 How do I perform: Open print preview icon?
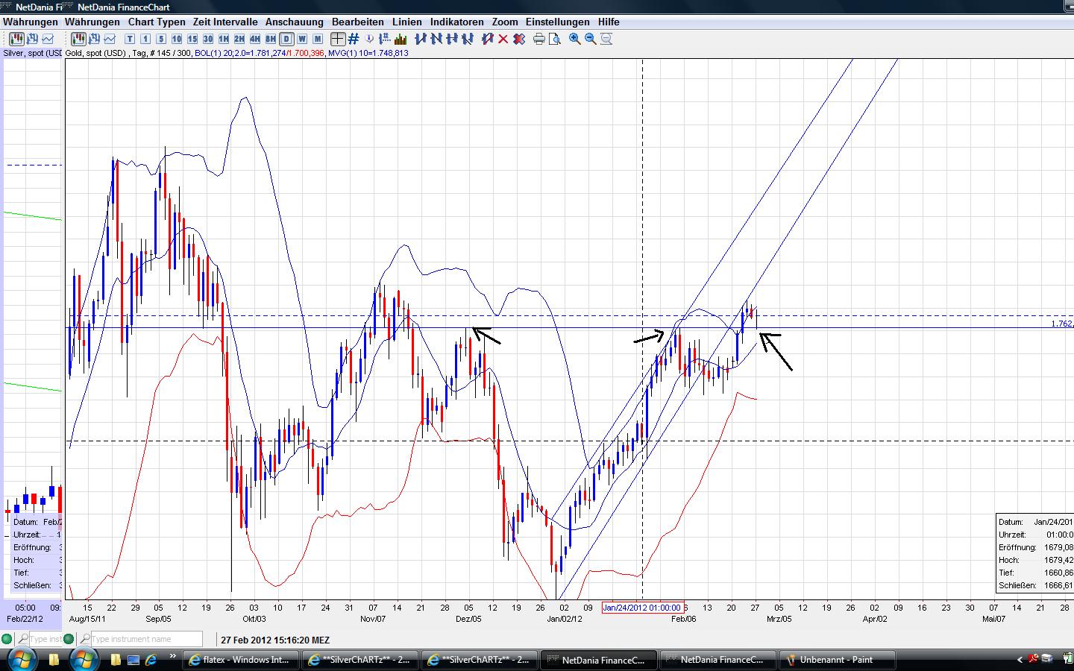coord(554,39)
